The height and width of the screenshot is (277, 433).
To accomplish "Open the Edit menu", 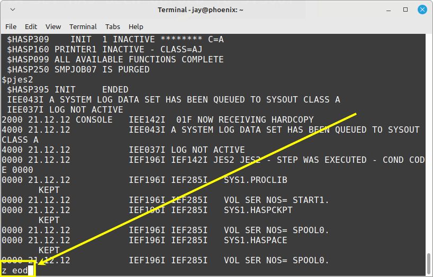I will pyautogui.click(x=31, y=27).
